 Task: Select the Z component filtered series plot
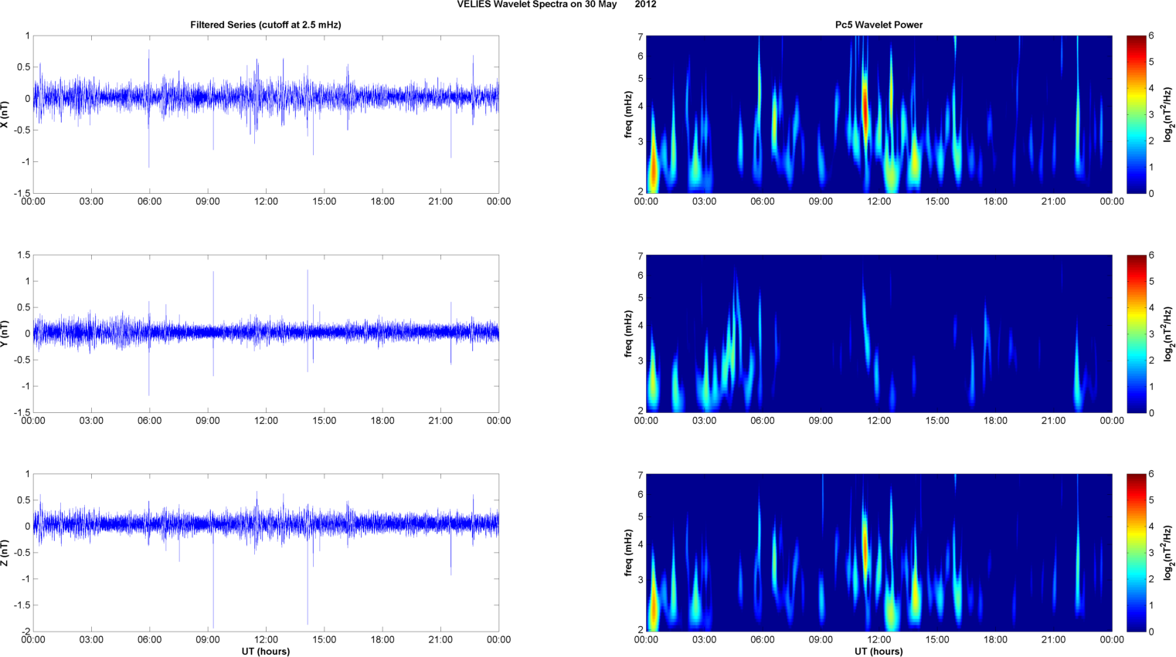tap(266, 553)
